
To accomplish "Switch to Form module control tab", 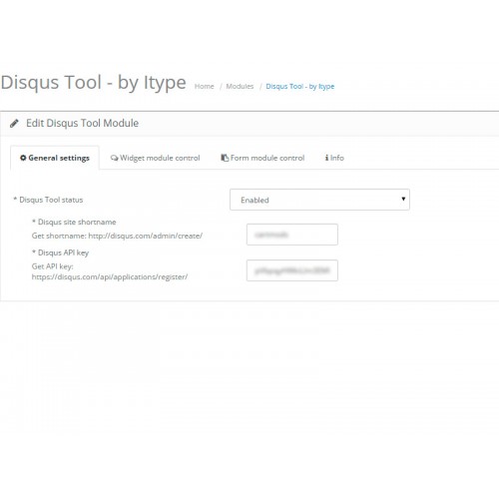I will coord(262,158).
